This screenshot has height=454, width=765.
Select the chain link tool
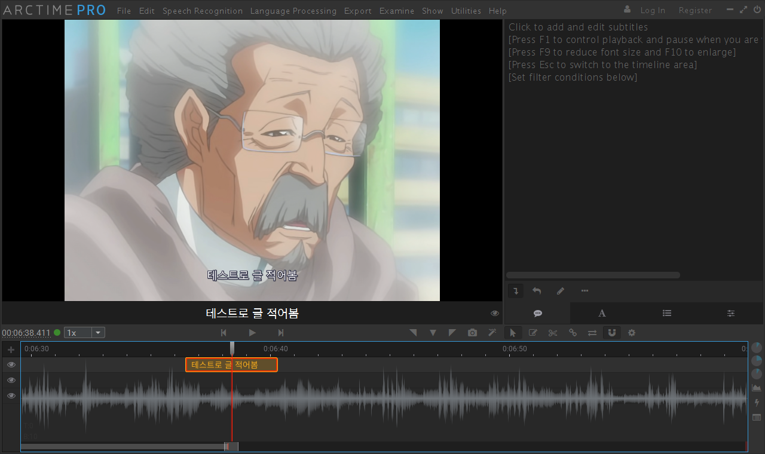(x=573, y=333)
